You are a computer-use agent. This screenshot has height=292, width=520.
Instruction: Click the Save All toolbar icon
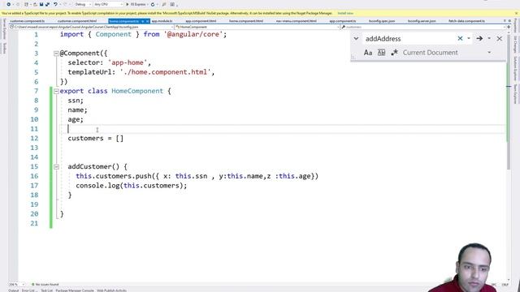[47, 4]
